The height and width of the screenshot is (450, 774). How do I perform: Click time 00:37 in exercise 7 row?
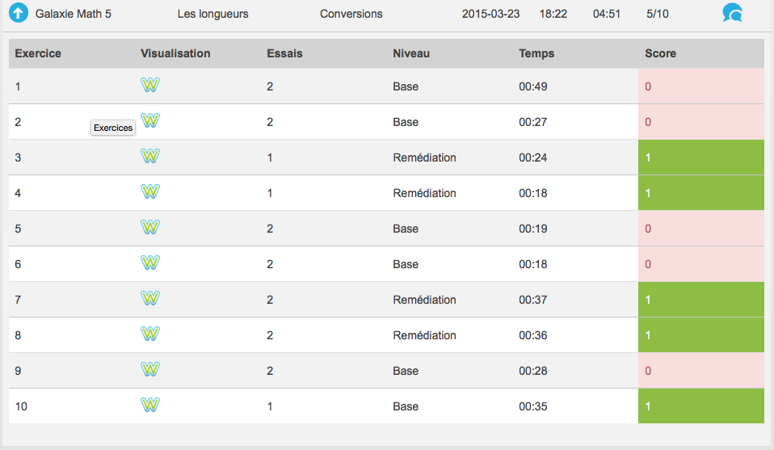[x=532, y=300]
